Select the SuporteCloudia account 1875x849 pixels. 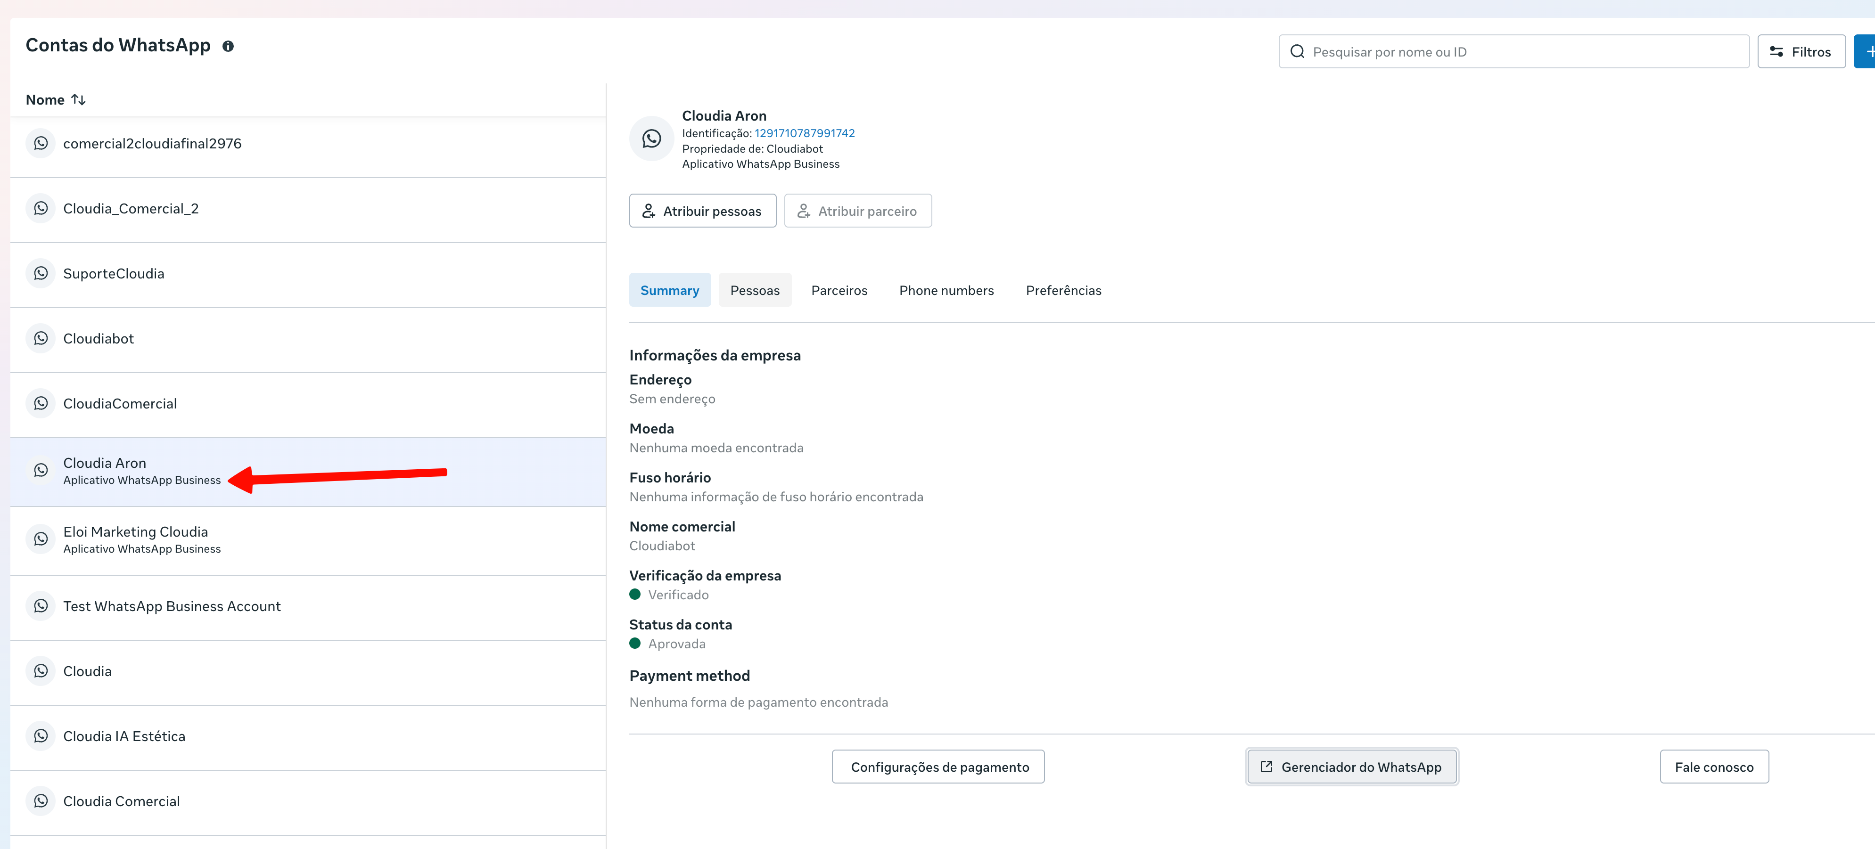point(308,275)
